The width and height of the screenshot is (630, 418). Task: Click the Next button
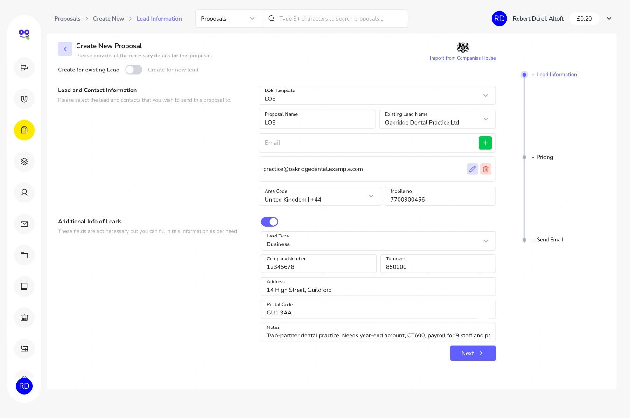tap(473, 353)
